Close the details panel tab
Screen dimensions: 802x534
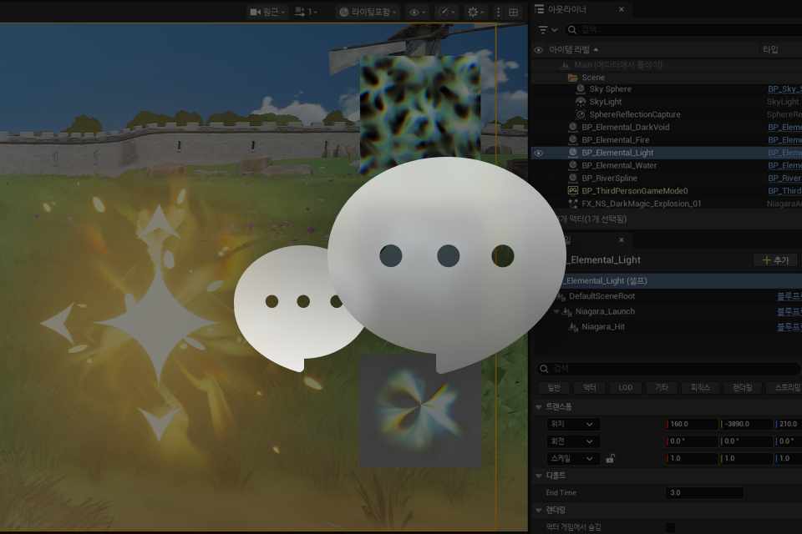622,239
